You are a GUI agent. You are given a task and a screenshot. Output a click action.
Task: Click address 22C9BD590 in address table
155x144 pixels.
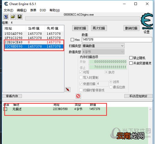pos(60,109)
